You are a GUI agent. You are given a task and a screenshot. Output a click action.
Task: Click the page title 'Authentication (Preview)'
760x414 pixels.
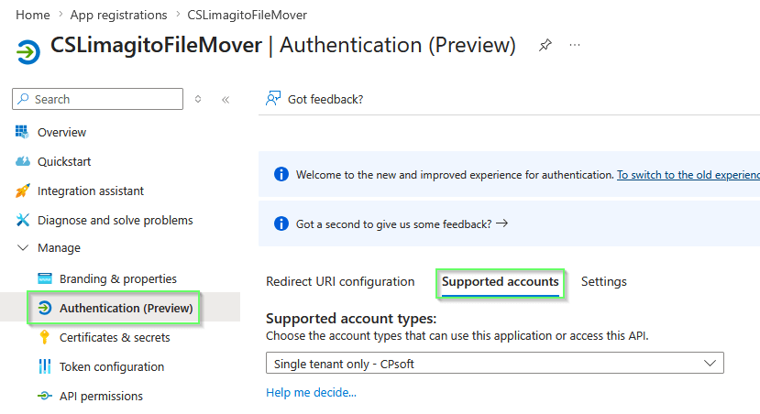398,45
